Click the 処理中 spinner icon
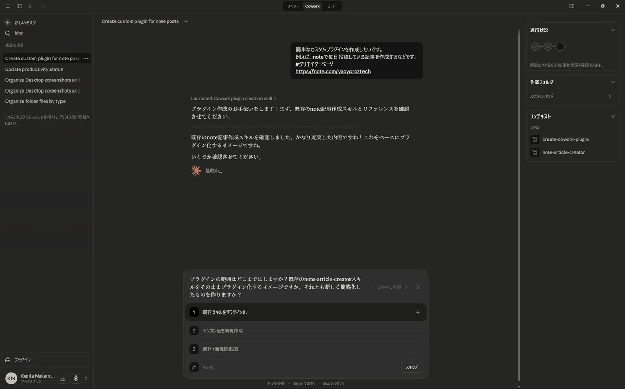 [196, 171]
